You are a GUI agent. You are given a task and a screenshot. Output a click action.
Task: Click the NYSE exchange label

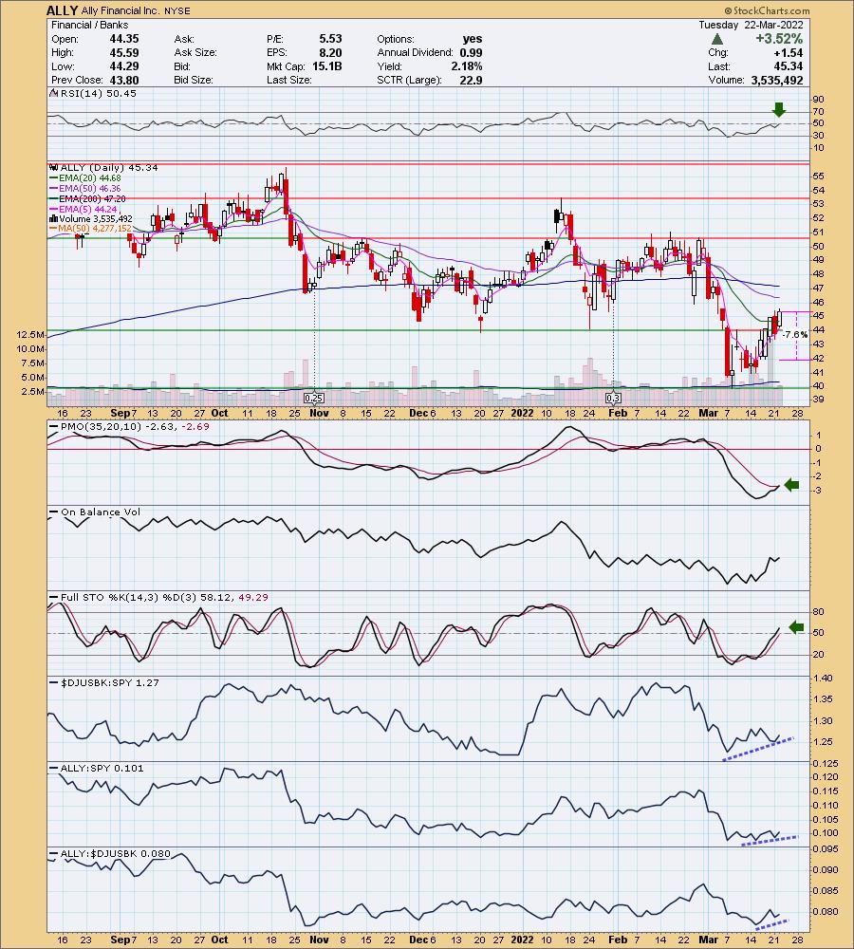[176, 10]
